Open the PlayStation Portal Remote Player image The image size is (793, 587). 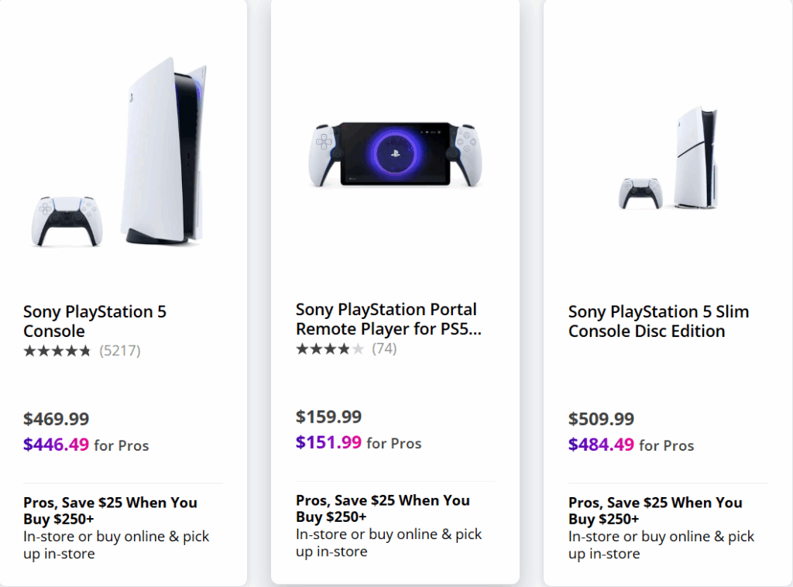pos(395,155)
